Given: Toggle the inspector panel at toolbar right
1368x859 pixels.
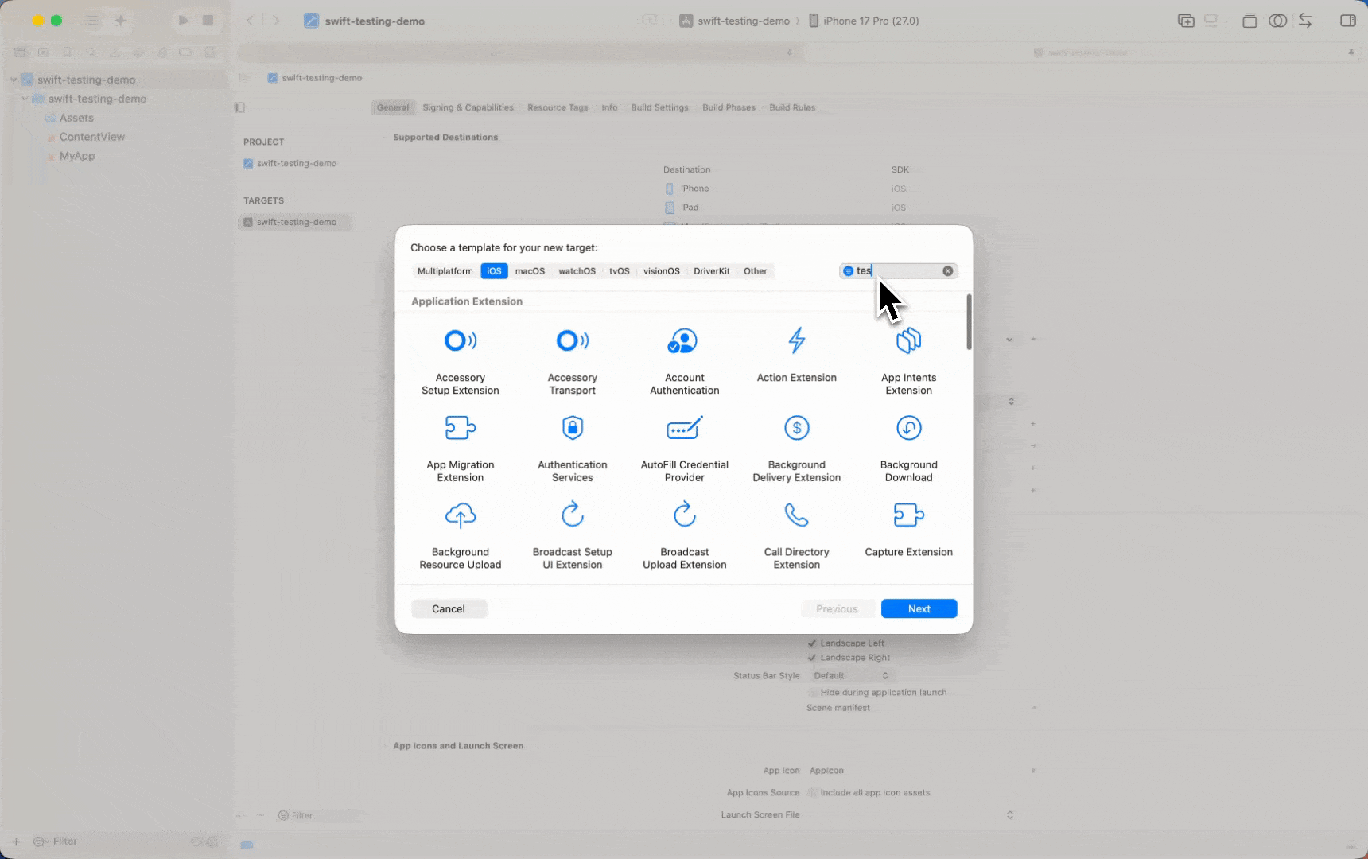Looking at the screenshot, I should (1347, 21).
